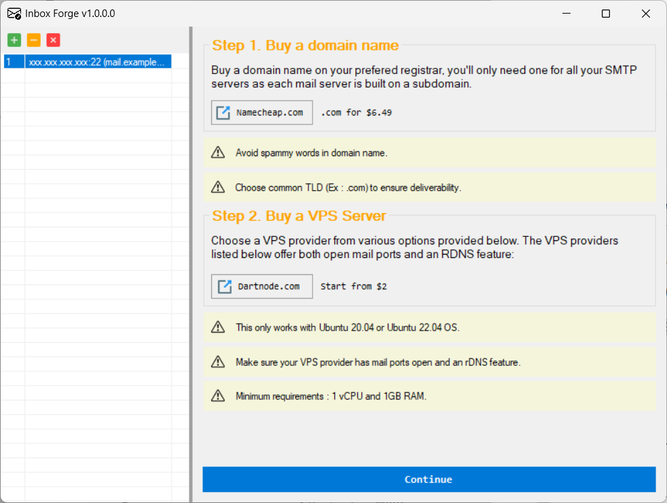Click the warning icon next to the Ubuntu OS note
Screen dimensions: 667x503
click(218, 327)
